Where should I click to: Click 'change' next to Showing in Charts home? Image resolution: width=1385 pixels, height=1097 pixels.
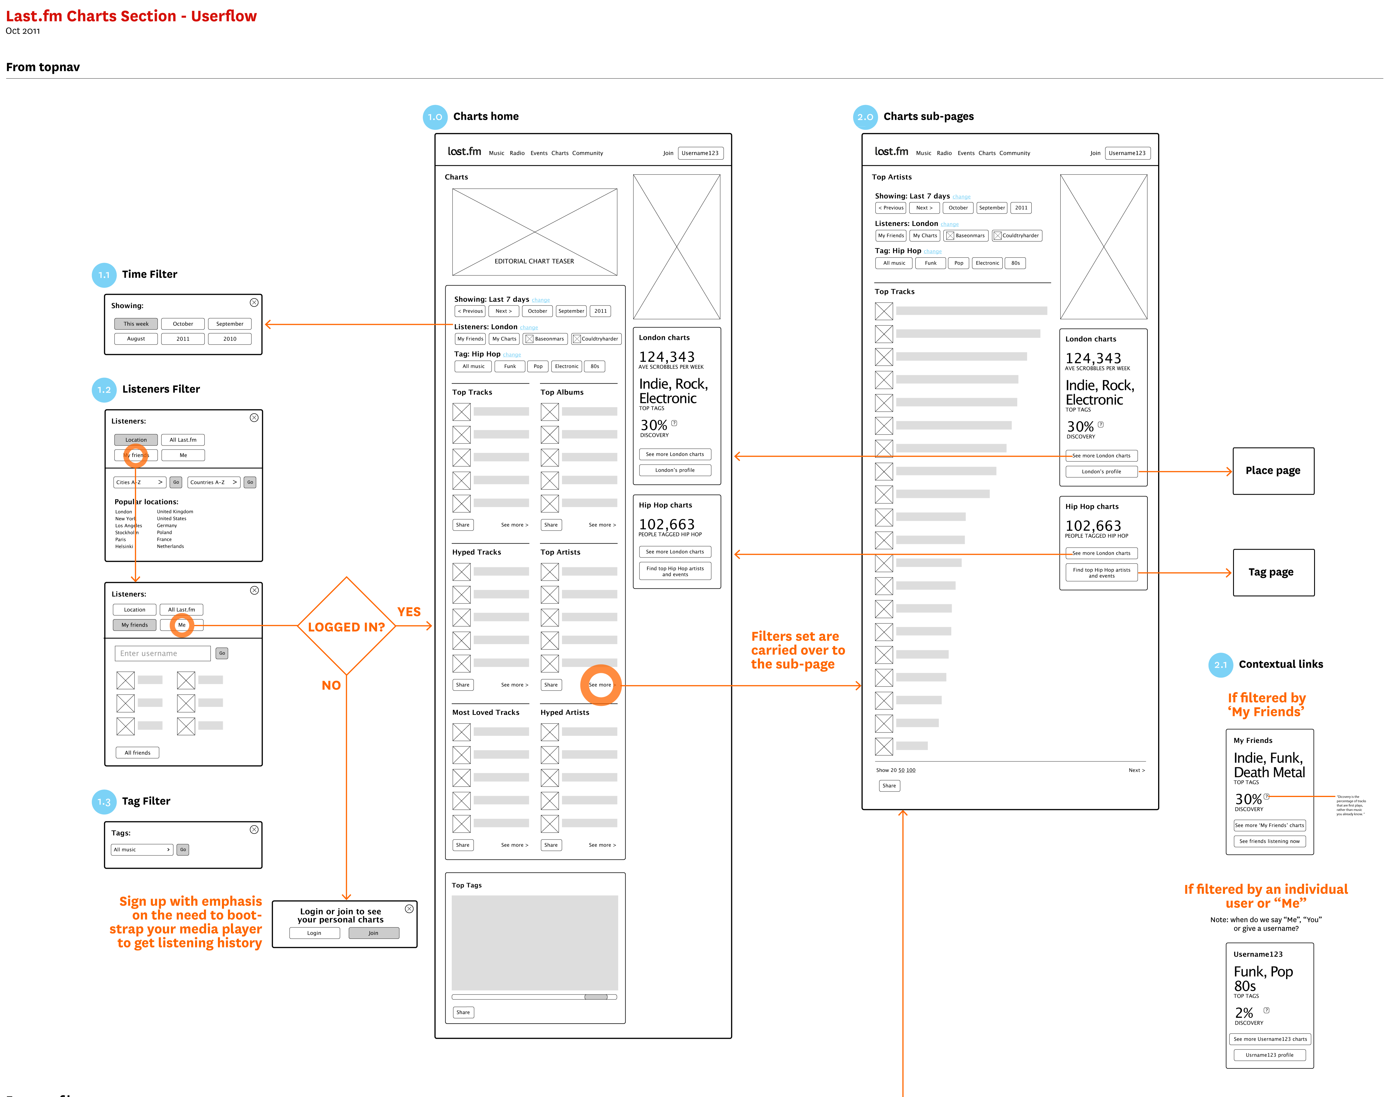541,300
